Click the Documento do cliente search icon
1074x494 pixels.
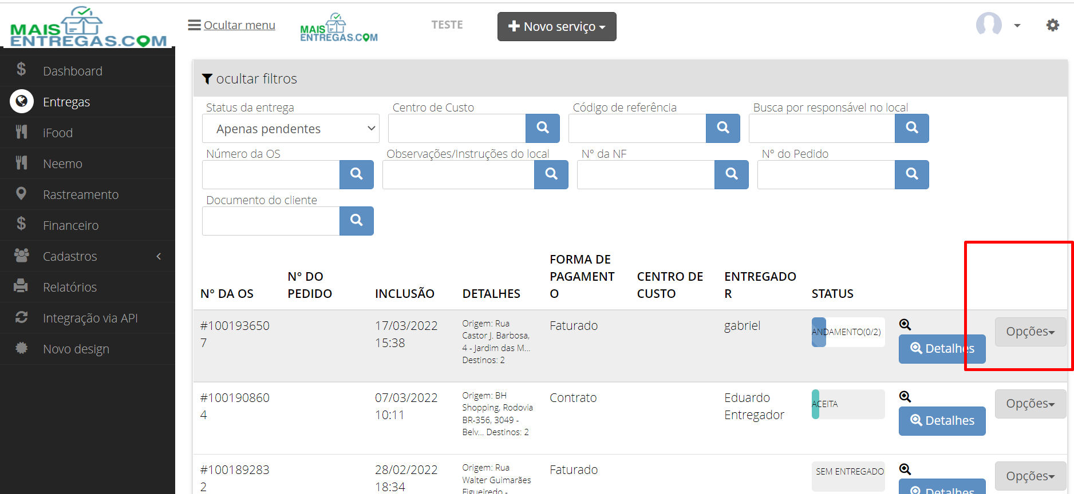pos(357,221)
